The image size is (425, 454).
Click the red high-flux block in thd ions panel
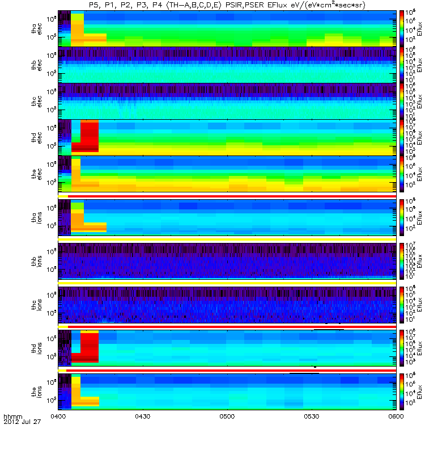pos(90,348)
